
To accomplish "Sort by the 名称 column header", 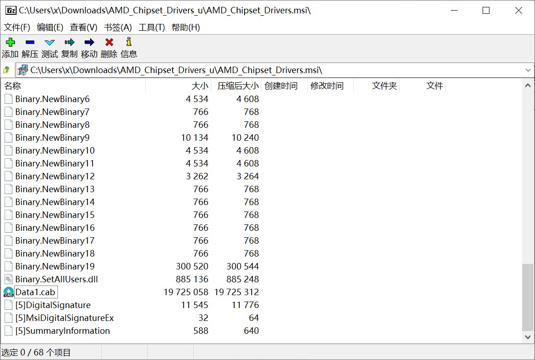I will pos(73,86).
